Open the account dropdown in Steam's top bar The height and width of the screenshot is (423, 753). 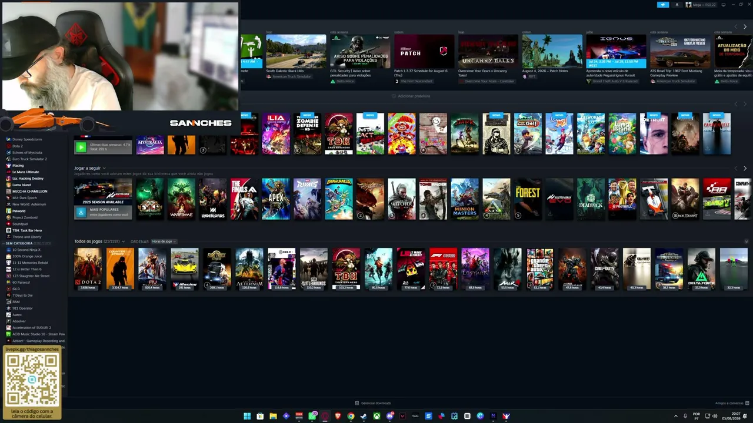coord(701,5)
